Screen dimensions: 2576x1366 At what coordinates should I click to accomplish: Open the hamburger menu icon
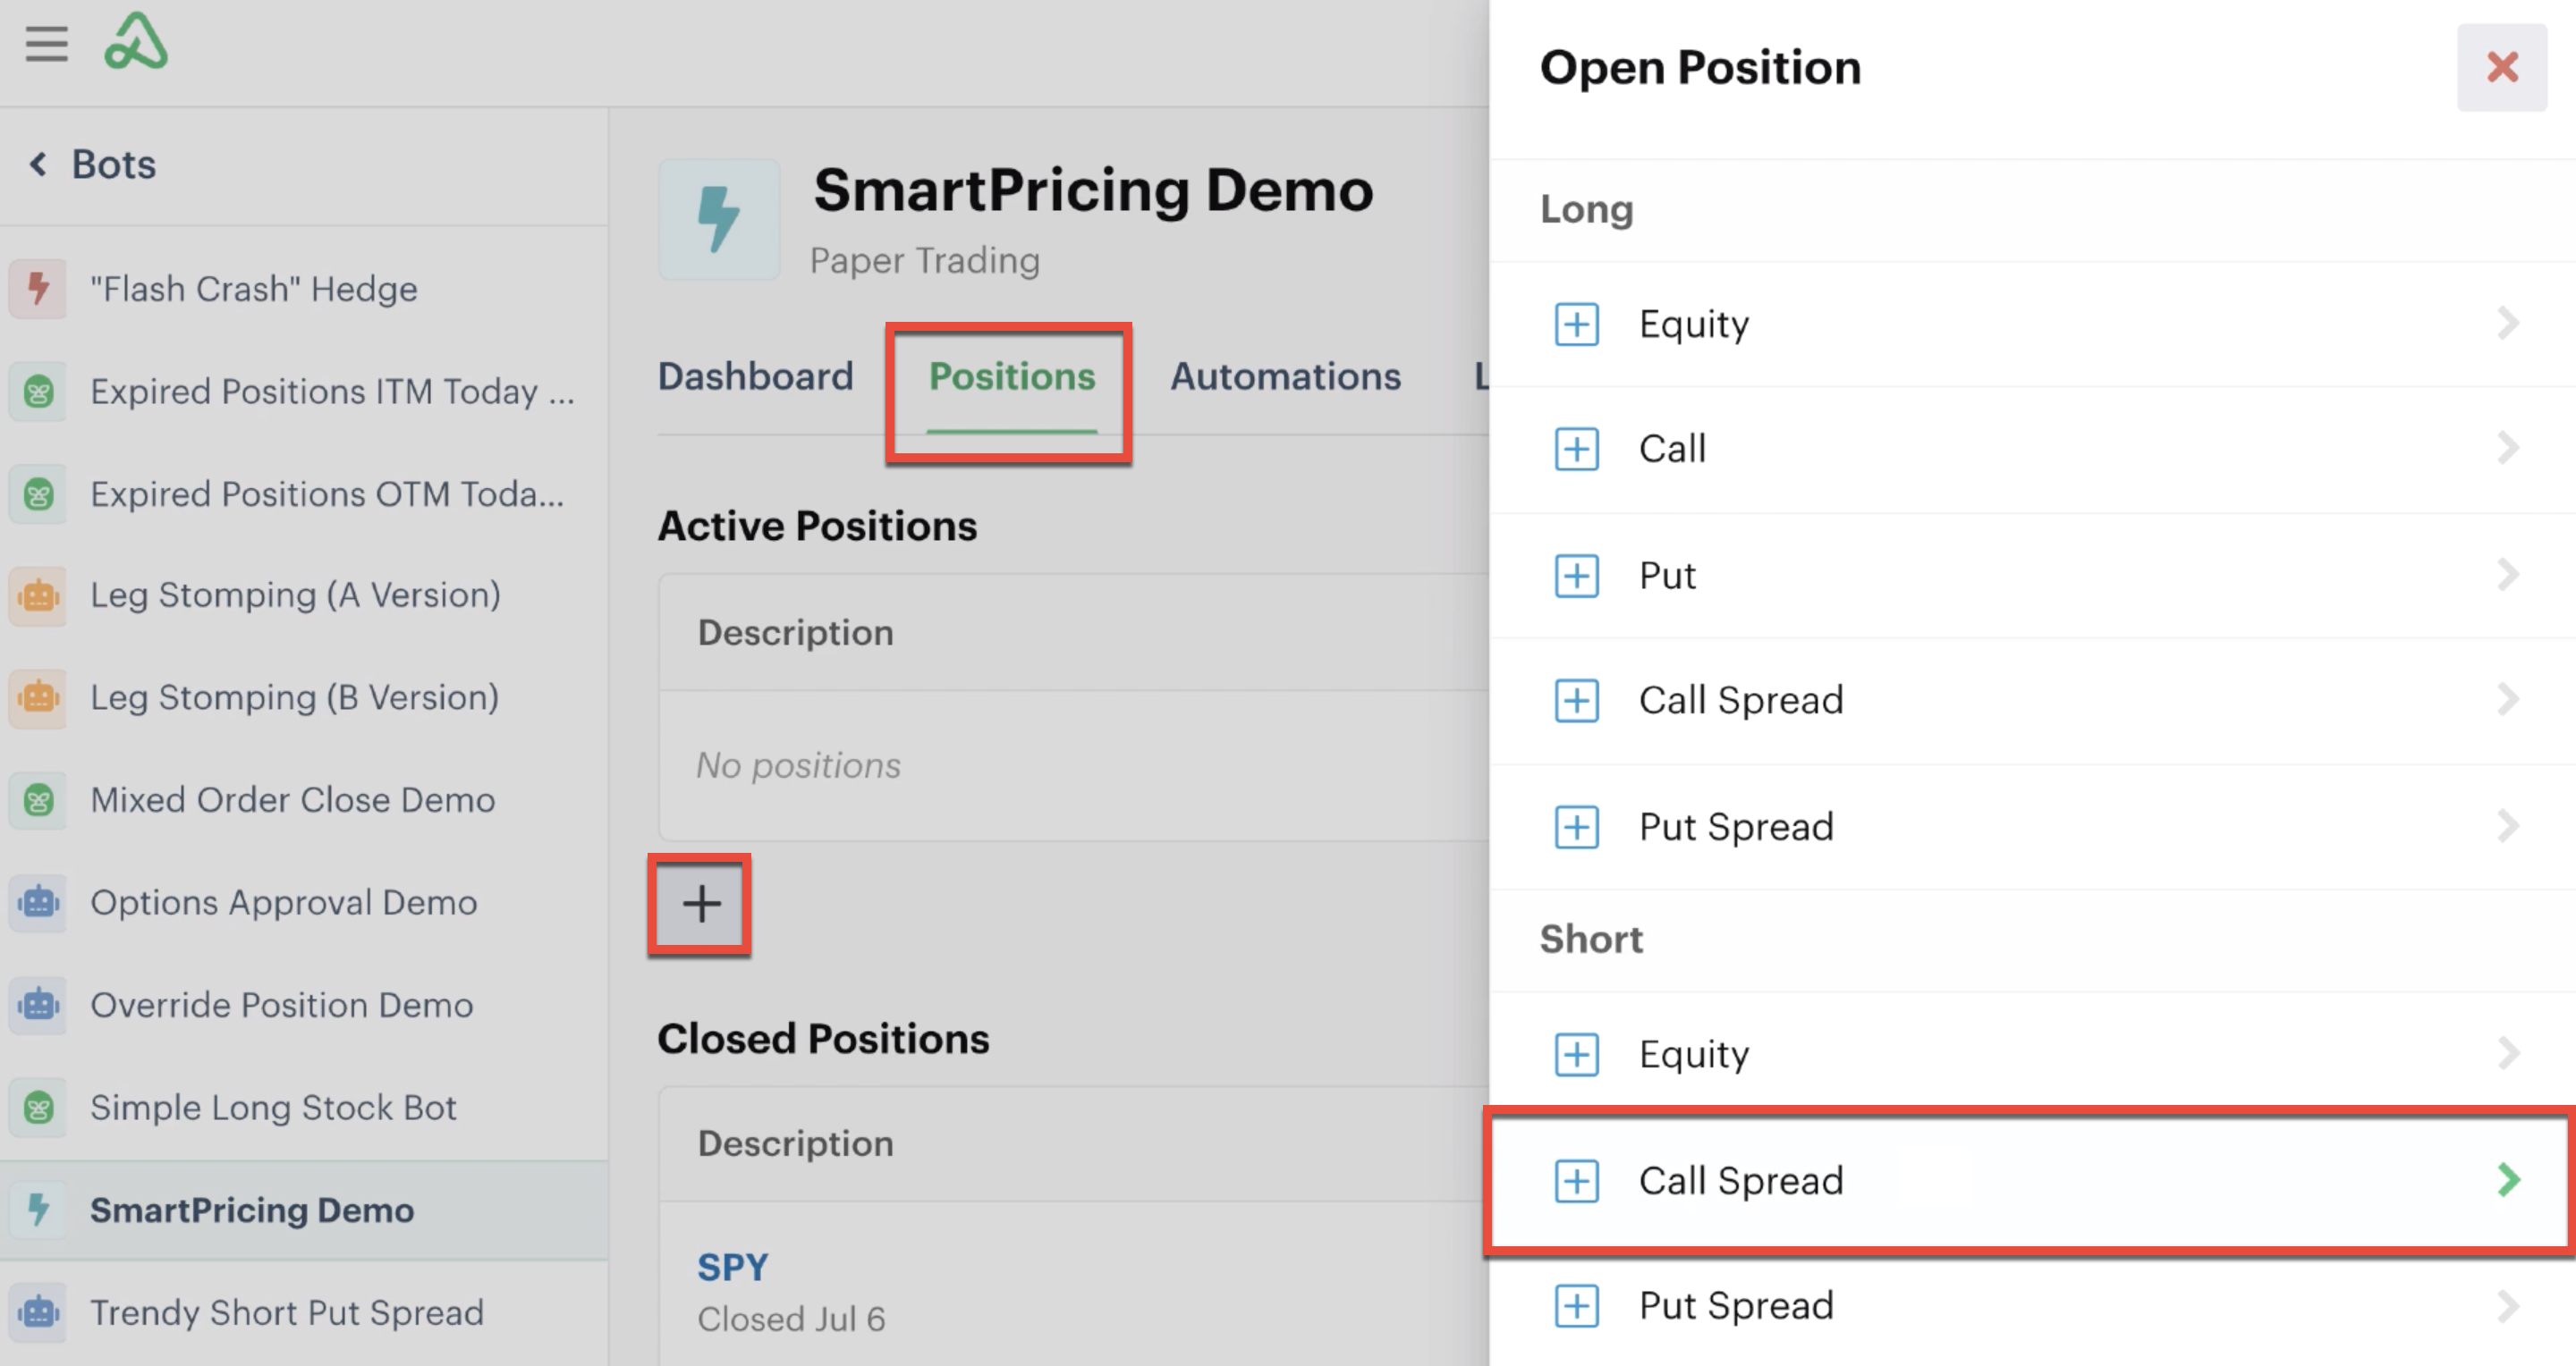(x=46, y=44)
